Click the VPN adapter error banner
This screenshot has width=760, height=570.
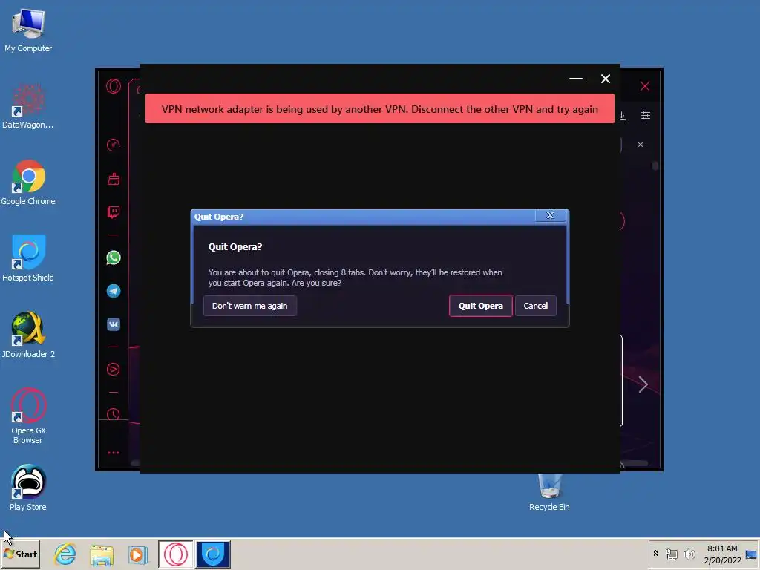coord(380,108)
